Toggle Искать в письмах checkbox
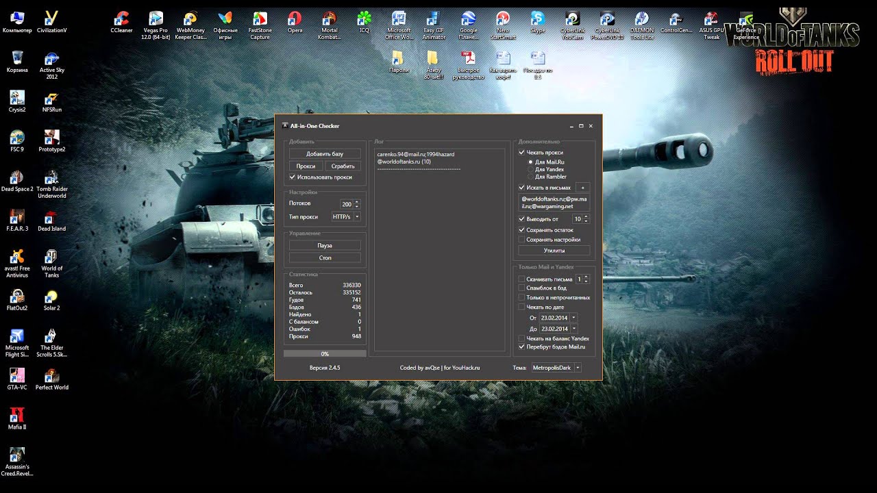 tap(522, 187)
